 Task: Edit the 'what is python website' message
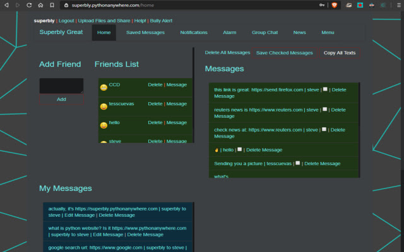pos(108,234)
